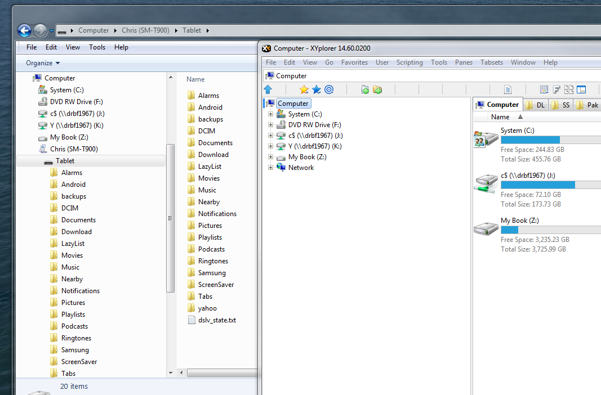Expand the Network node in XYplorer tree
Screen dimensions: 601x395
270,168
